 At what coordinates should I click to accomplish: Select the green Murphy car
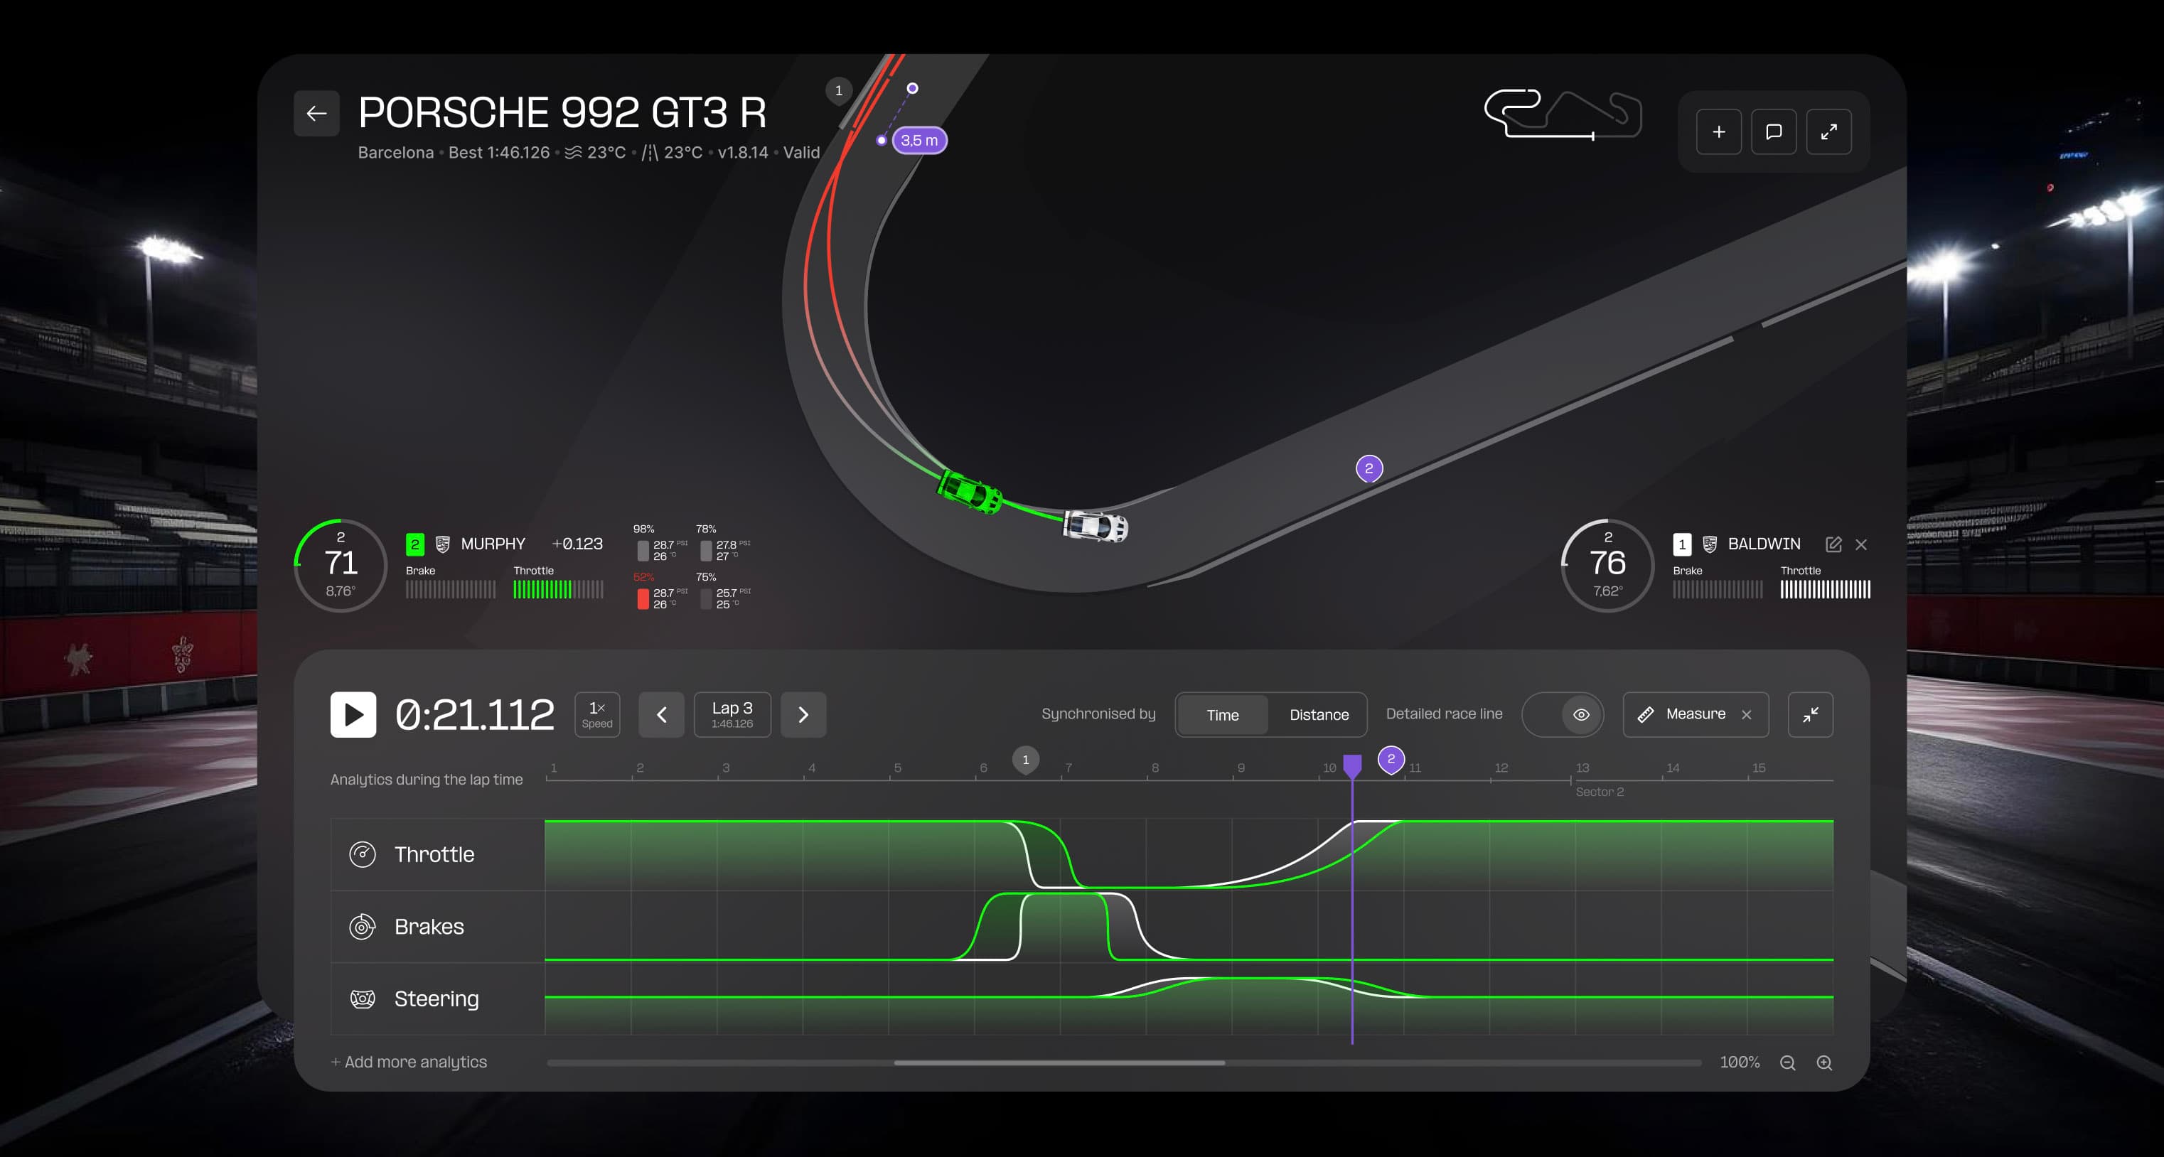970,492
